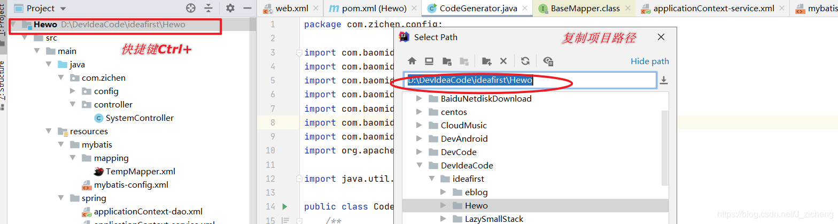This screenshot has height=224, width=838.
Task: Select mybatis-config.xml in the project tree
Action: [131, 185]
